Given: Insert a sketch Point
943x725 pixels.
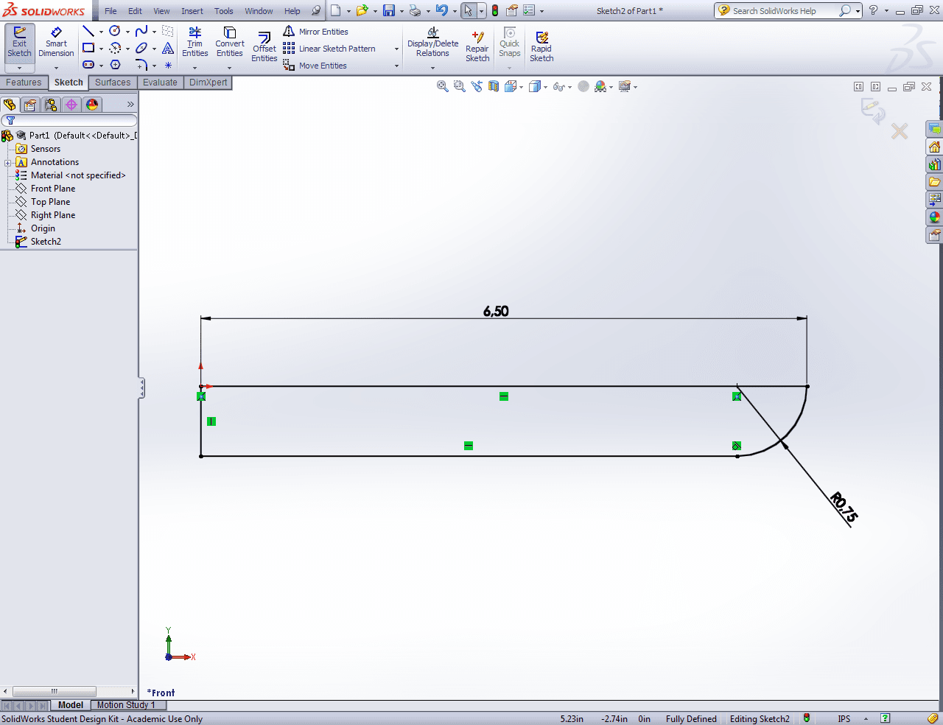Looking at the screenshot, I should [x=168, y=65].
